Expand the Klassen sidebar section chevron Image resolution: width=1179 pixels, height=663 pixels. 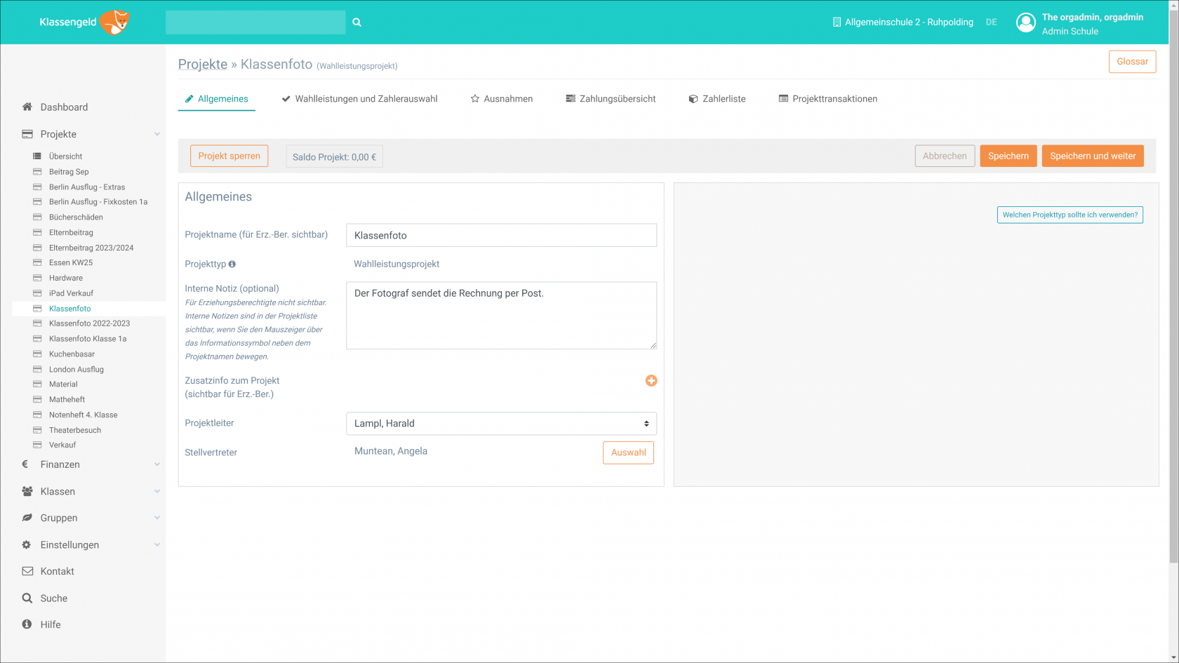point(157,491)
